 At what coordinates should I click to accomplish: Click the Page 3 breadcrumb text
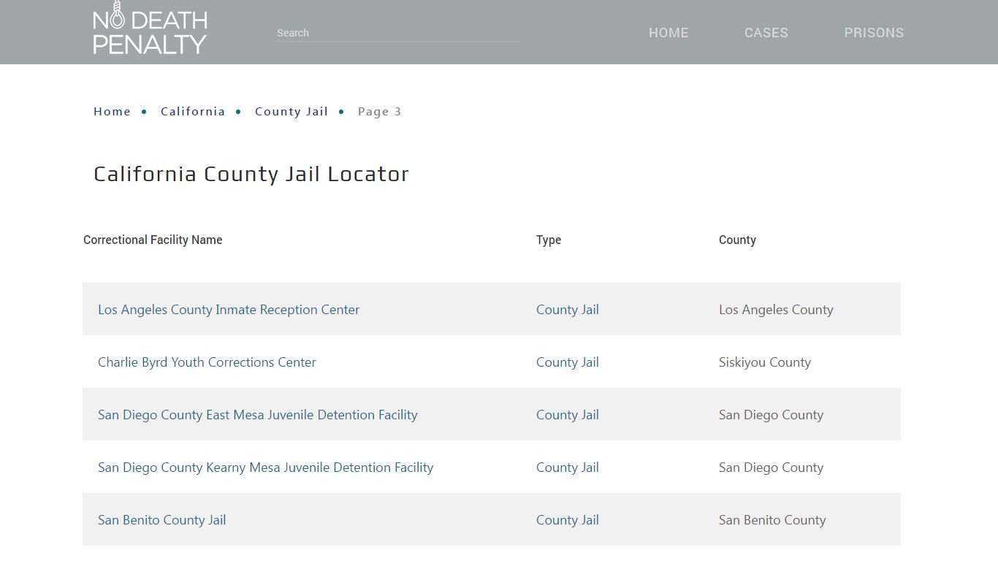tap(379, 112)
